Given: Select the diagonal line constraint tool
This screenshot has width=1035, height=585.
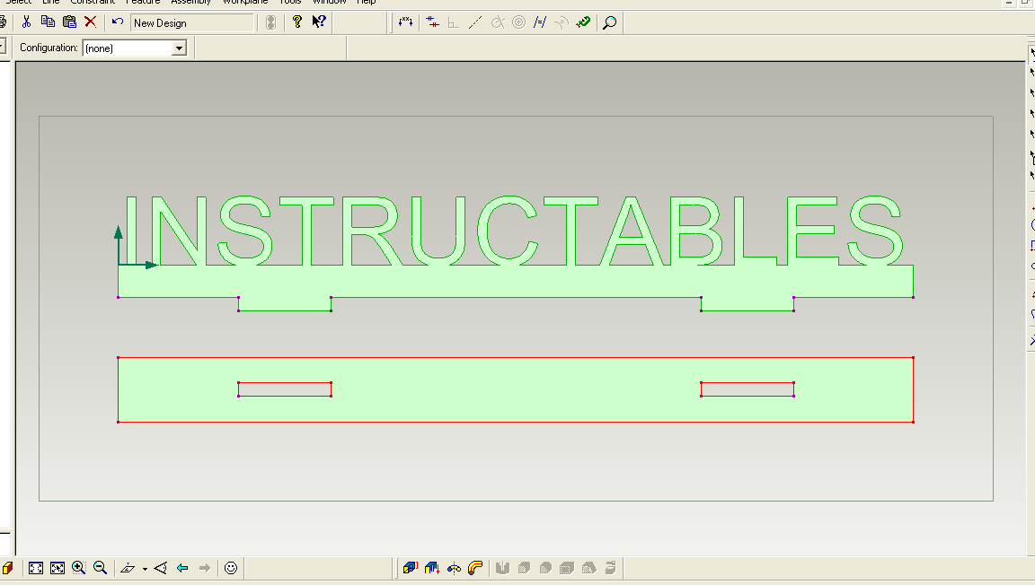Looking at the screenshot, I should pos(475,22).
